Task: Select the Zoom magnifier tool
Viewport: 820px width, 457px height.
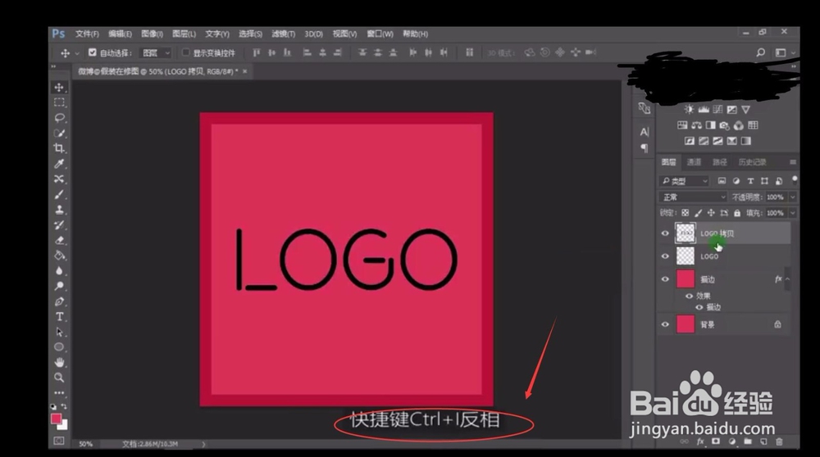Action: click(59, 377)
